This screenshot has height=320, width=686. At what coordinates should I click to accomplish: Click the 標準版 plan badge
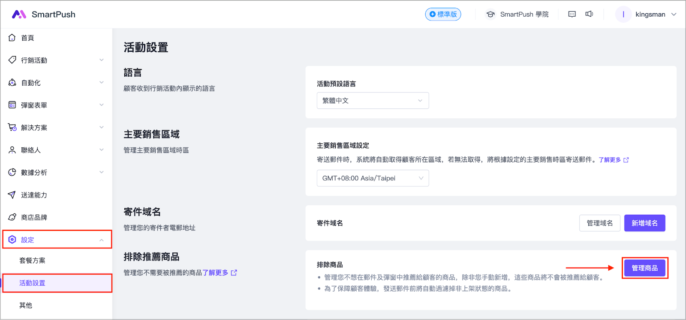443,14
